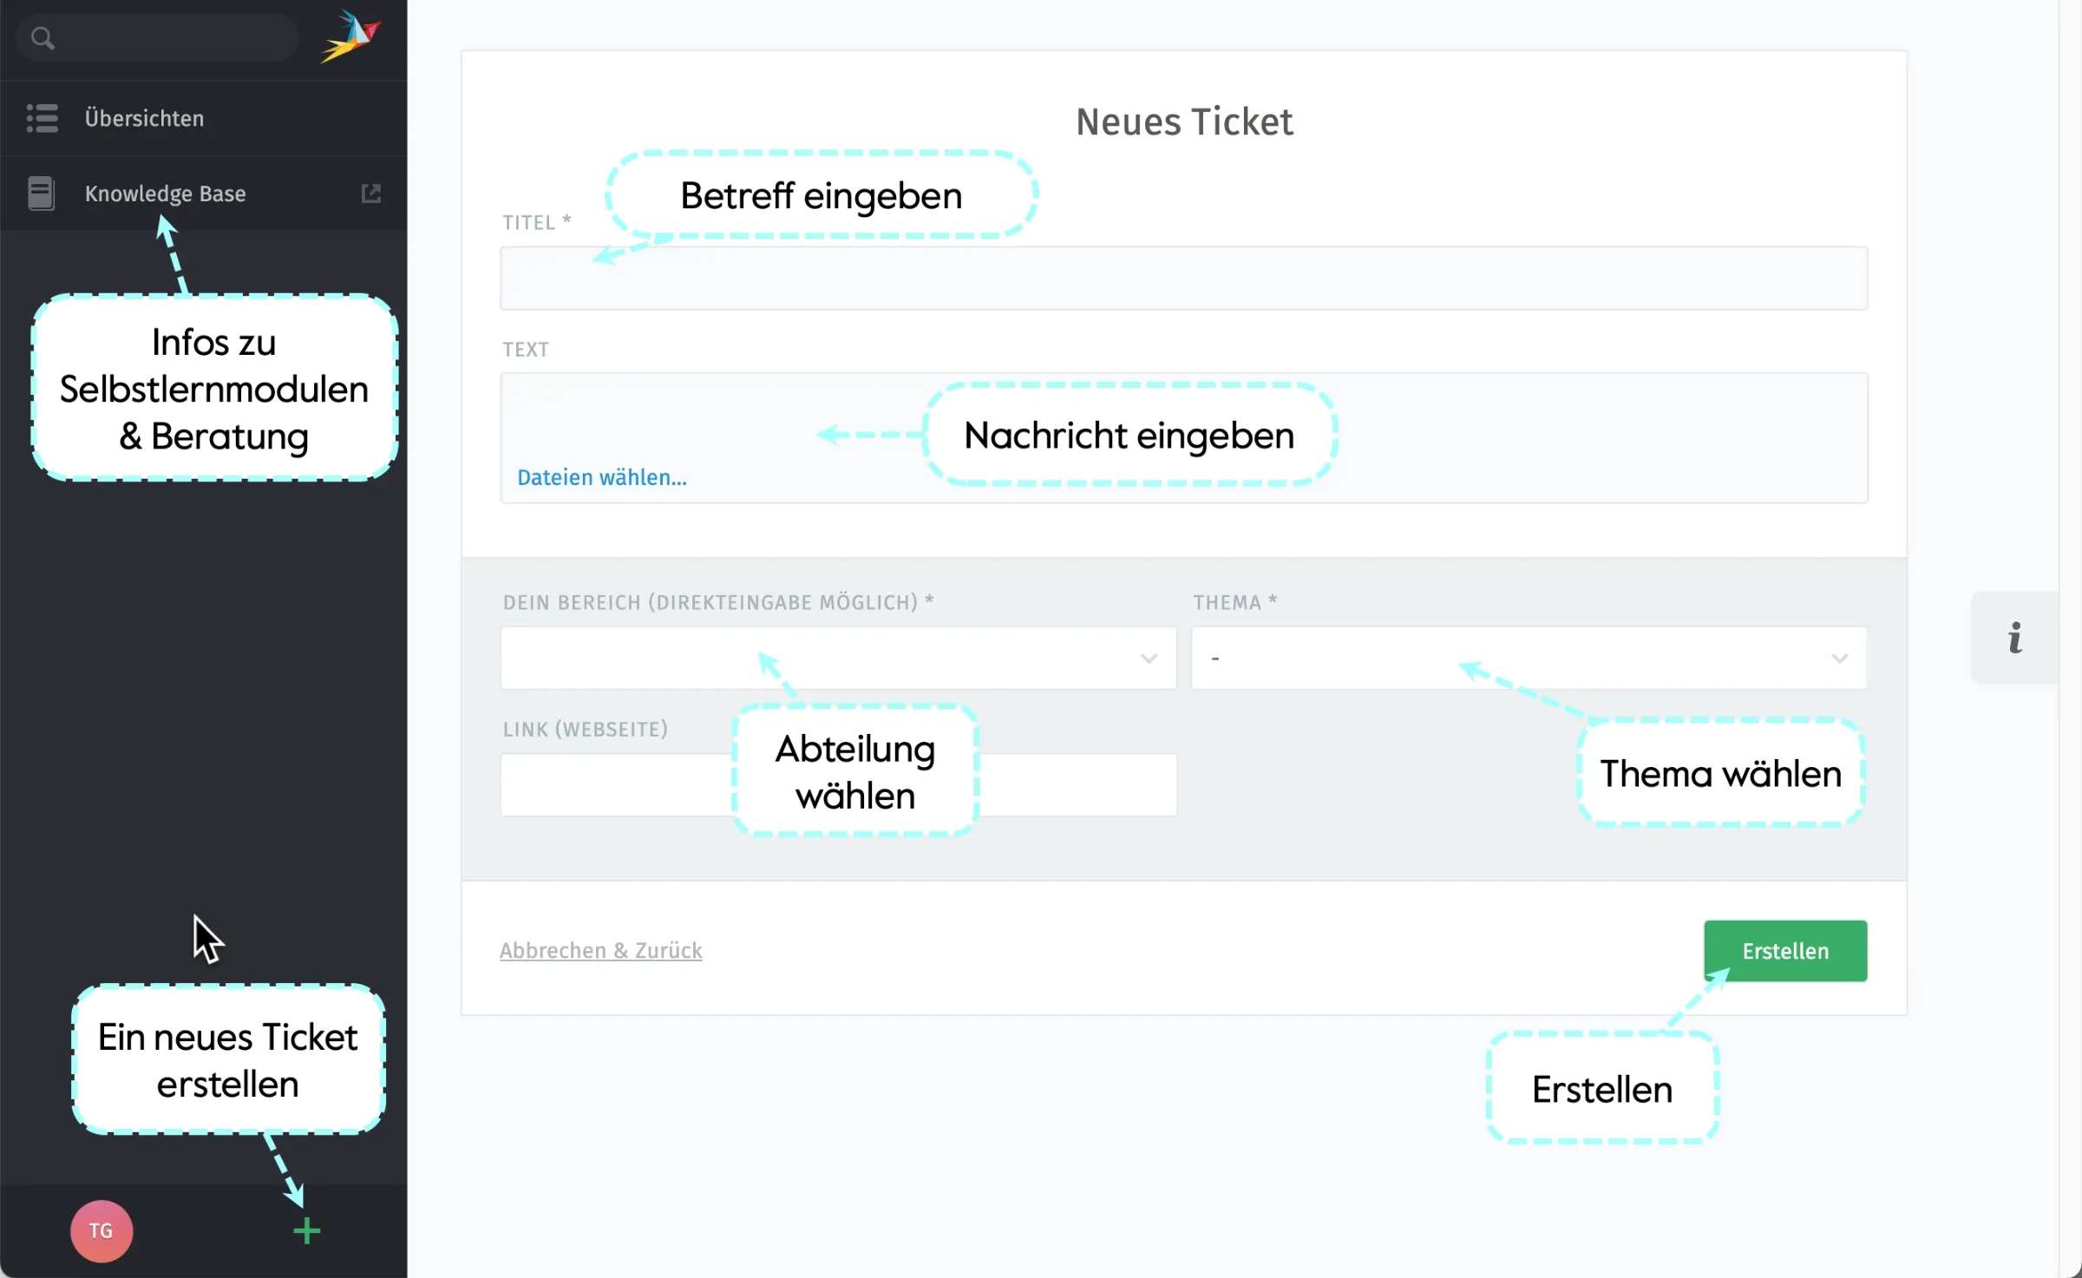Click into the sidebar search field

click(x=156, y=36)
